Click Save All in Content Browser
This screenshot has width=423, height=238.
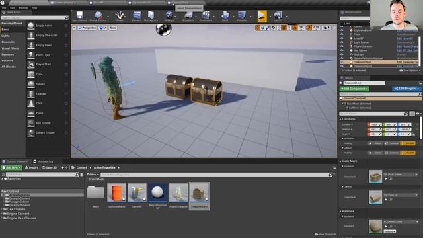50,167
